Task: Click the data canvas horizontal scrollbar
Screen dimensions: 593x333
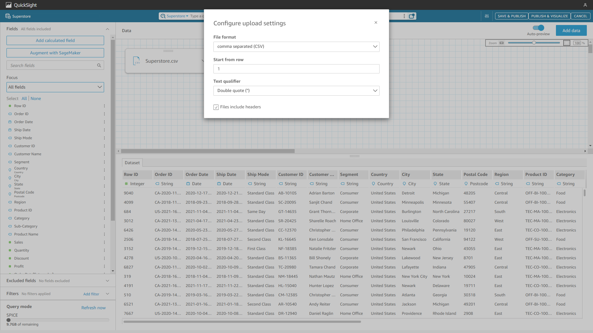Action: point(208,151)
